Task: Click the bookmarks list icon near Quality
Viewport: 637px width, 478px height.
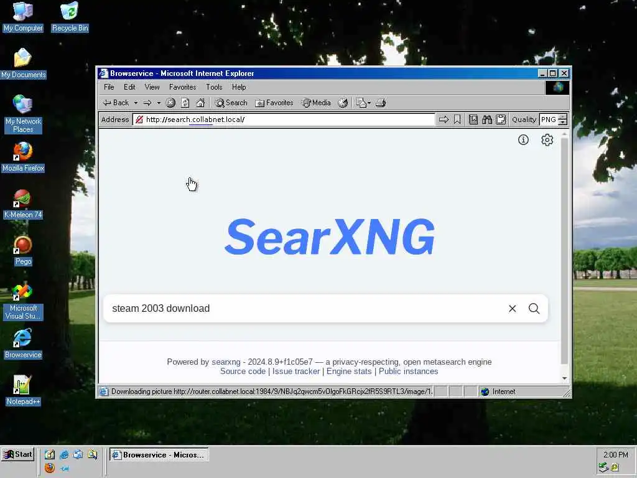Action: pos(473,119)
